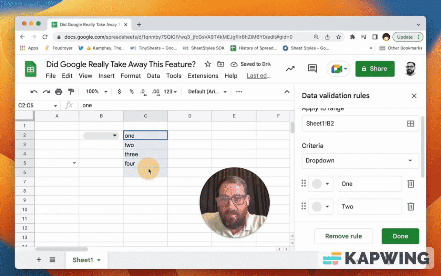The height and width of the screenshot is (276, 441).
Task: Grab drag handle of 'One' item
Action: click(x=304, y=184)
